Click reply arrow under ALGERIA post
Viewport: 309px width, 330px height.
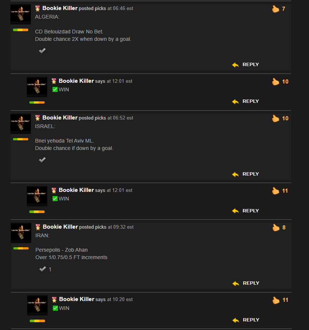[x=235, y=65]
